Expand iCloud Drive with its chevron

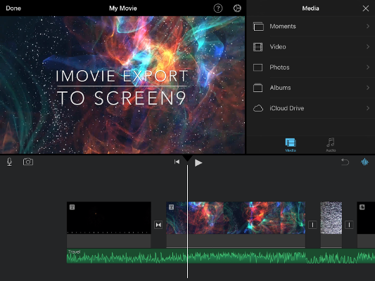point(368,108)
